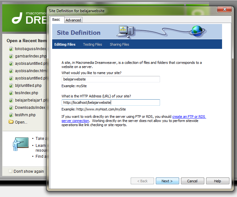
Task: Open Help for Site Definition
Action: (x=218, y=181)
